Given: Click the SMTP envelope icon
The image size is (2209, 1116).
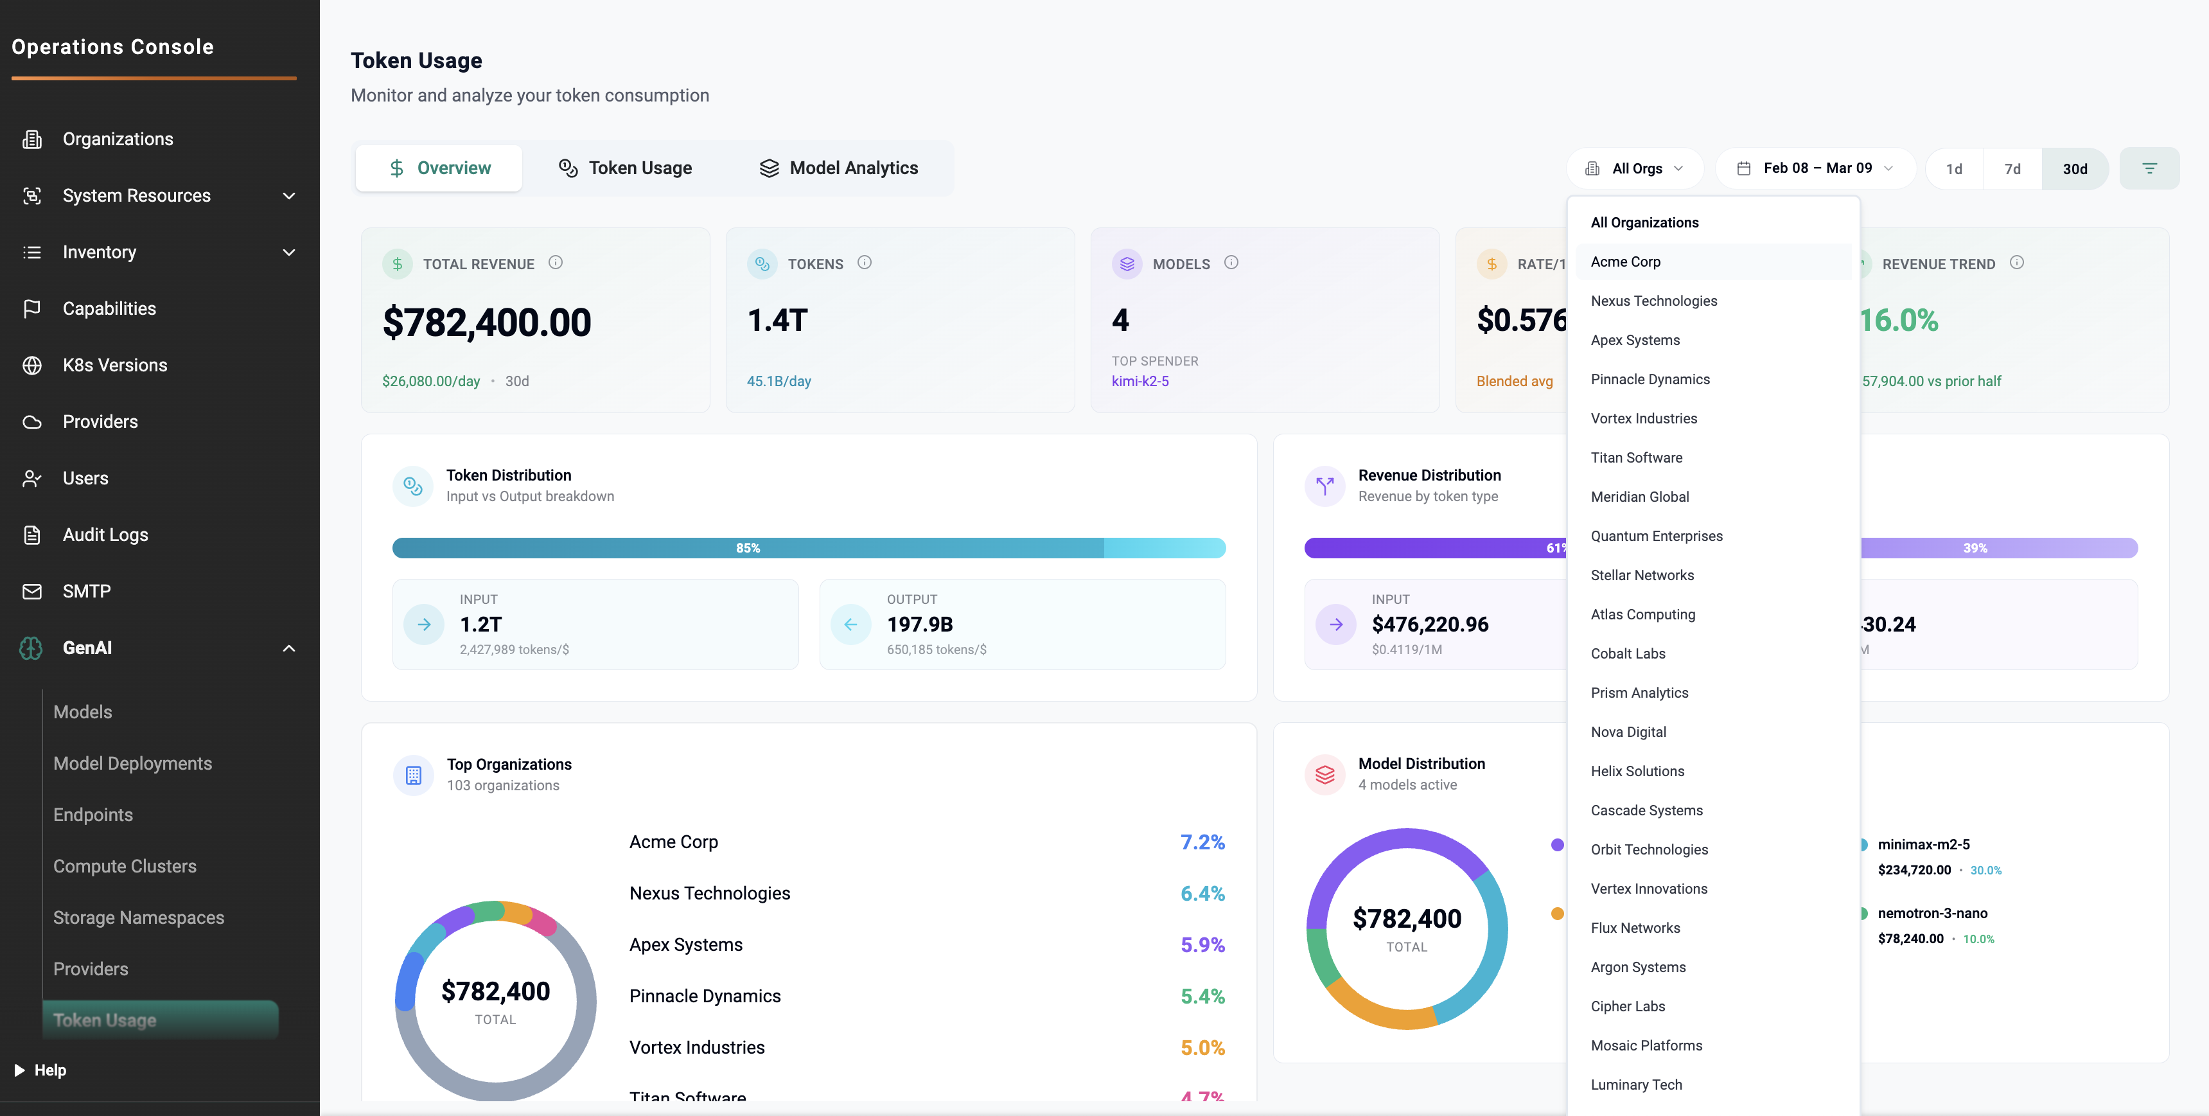Looking at the screenshot, I should pos(31,591).
